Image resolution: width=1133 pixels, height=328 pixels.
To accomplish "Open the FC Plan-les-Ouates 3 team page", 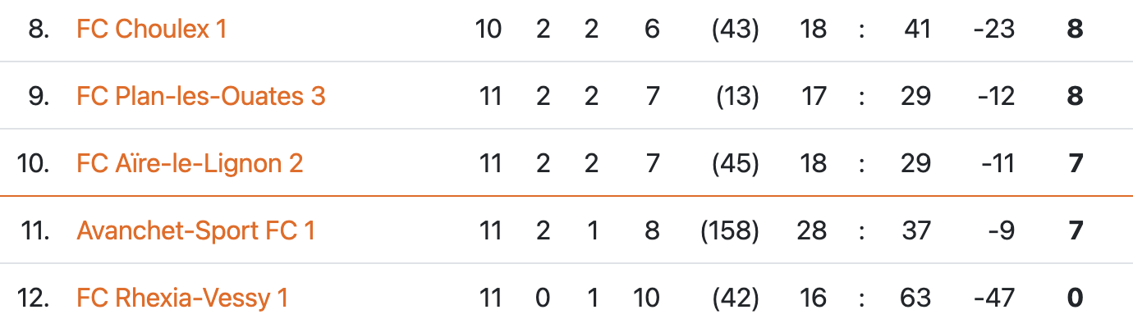I will click(x=200, y=97).
